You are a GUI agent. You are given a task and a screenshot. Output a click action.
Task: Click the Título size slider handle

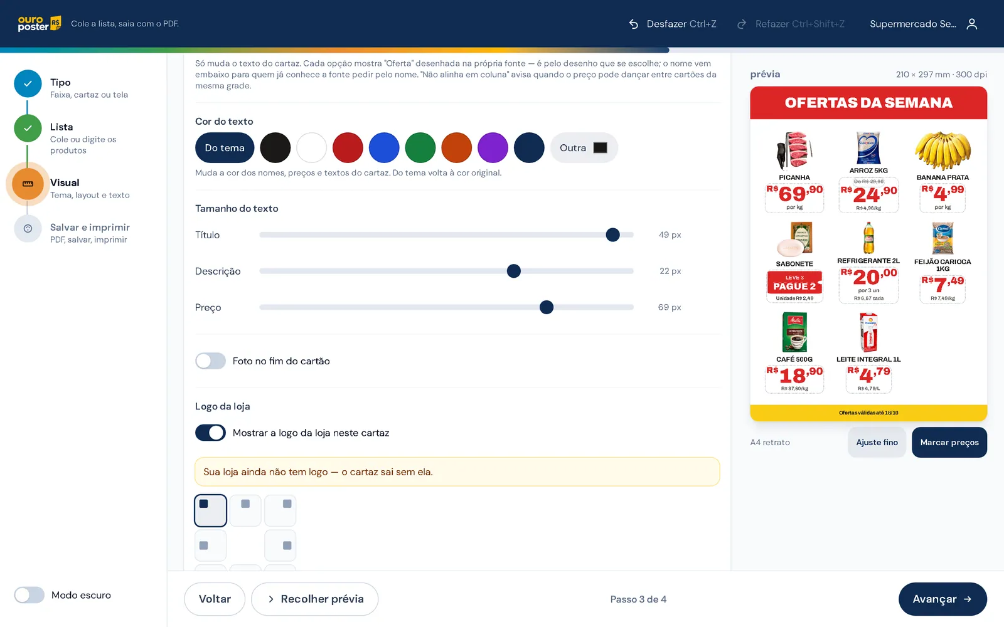tap(613, 235)
